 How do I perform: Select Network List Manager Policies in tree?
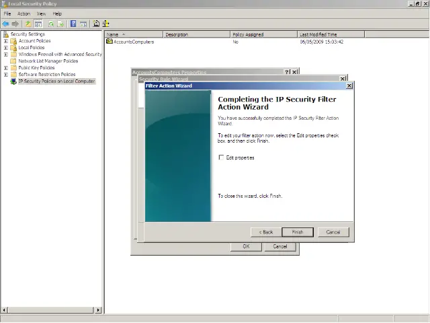coord(48,61)
